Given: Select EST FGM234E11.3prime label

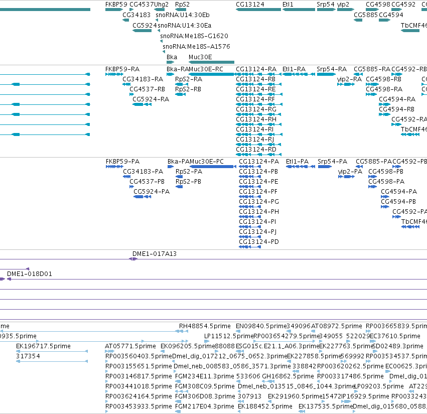Looking at the screenshot, I should [x=205, y=376].
